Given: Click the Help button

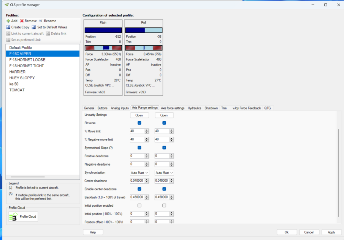Looking at the screenshot, I should point(93,232).
